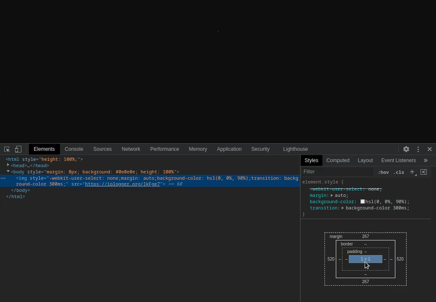
Task: Switch to the Network tab
Action: 131,149
